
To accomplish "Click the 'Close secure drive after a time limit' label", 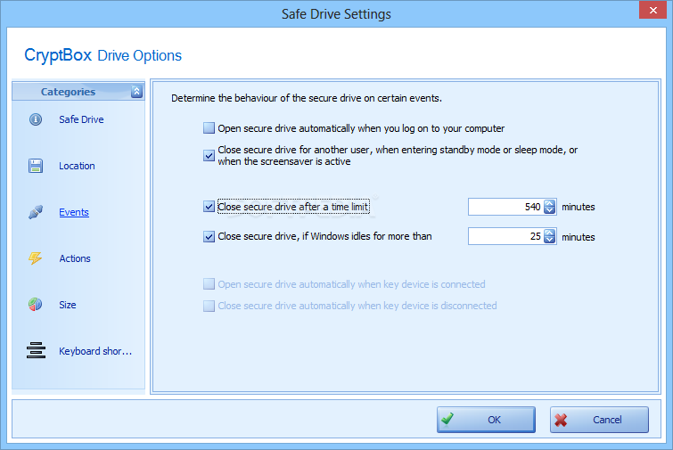I will click(x=293, y=207).
